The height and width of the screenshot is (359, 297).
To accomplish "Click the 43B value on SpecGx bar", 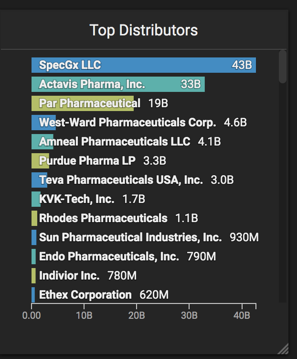I will 242,65.
